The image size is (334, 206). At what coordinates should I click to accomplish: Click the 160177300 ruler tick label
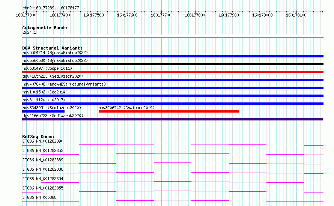26,15
